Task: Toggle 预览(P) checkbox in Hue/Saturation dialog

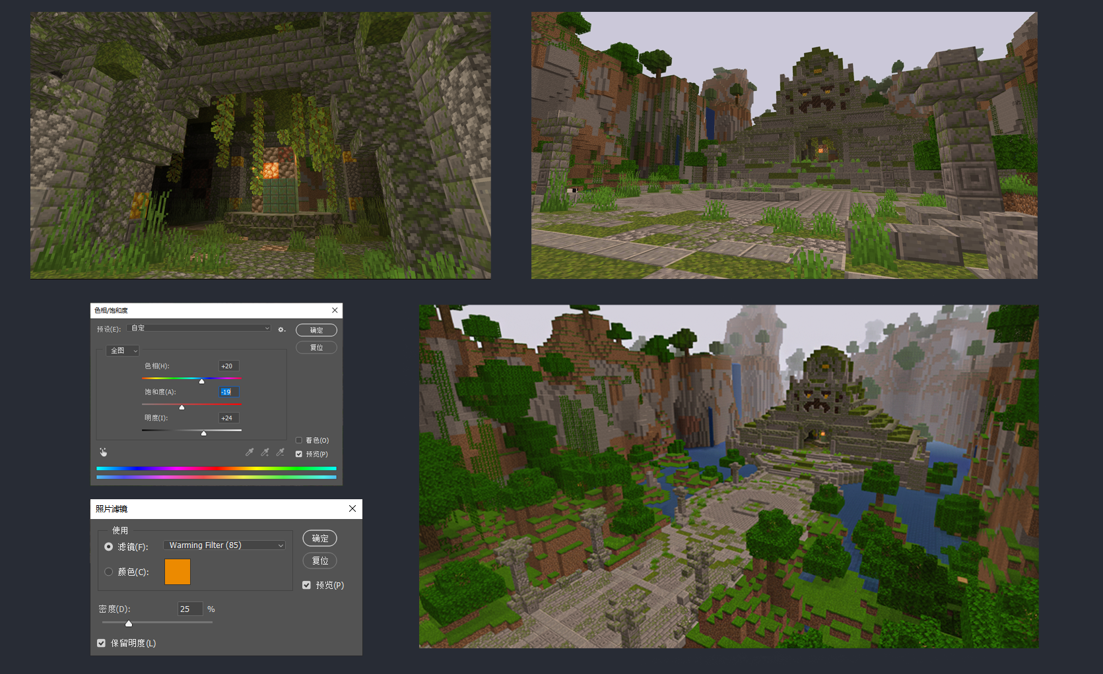Action: click(299, 454)
